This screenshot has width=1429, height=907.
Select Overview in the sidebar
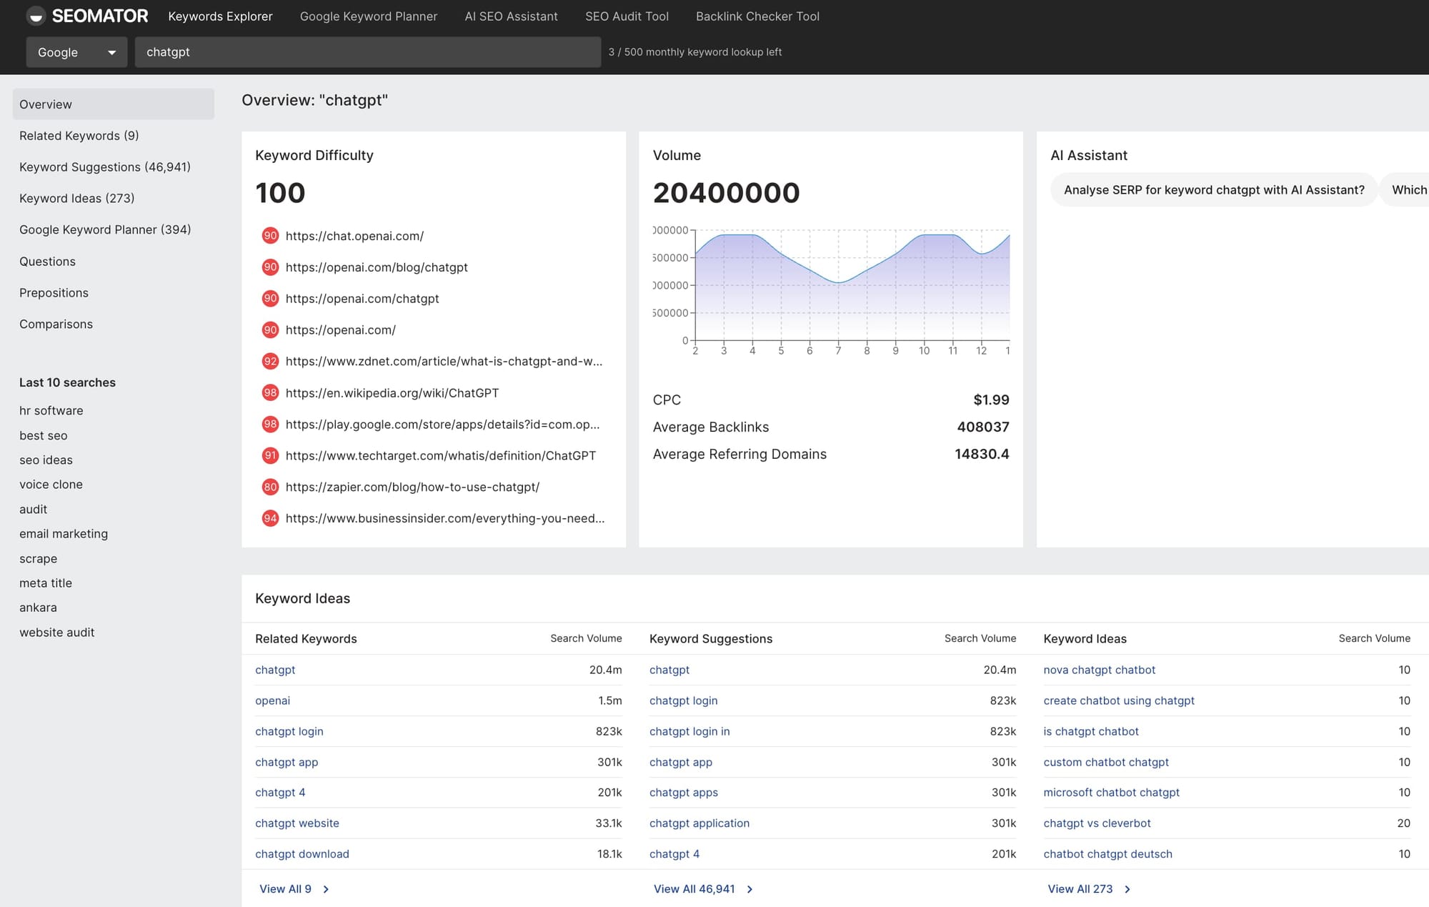point(114,104)
